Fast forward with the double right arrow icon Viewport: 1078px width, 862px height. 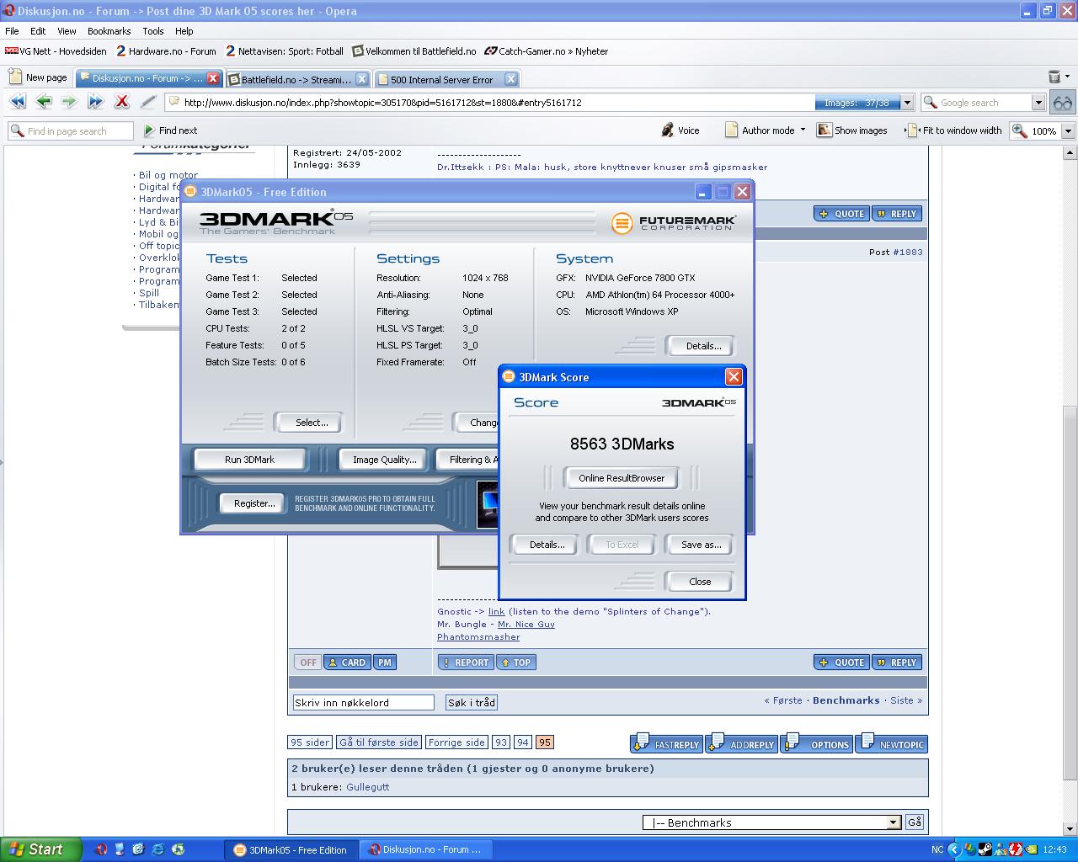[x=95, y=102]
